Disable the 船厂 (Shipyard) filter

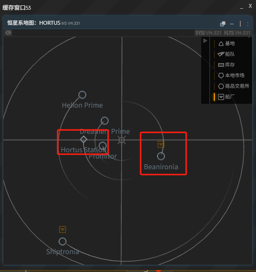(x=226, y=97)
